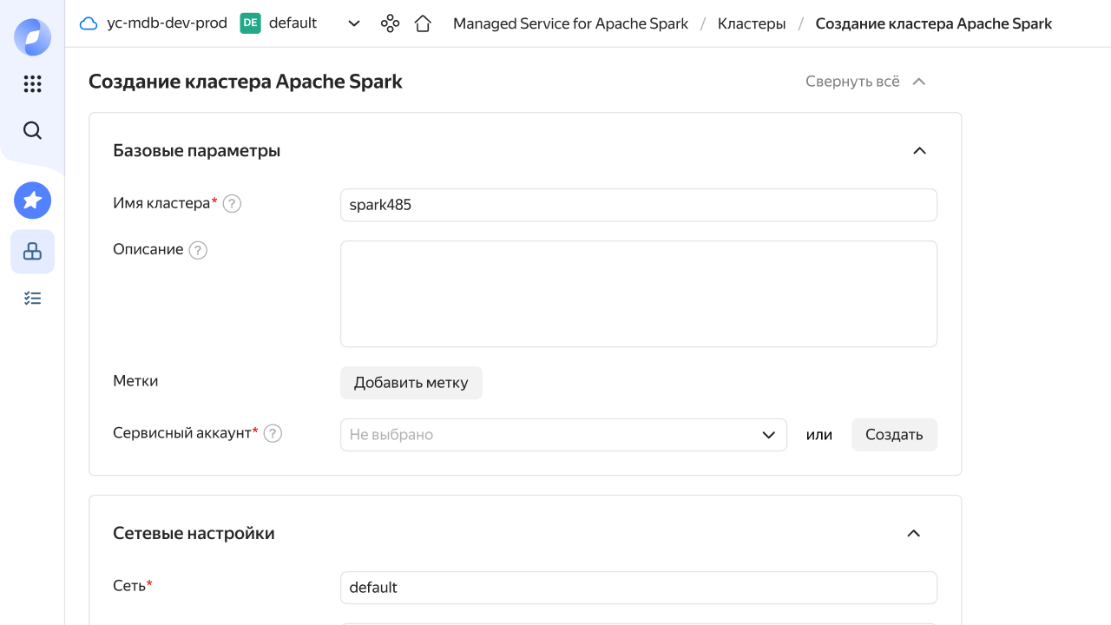This screenshot has height=625, width=1111.
Task: Focus the Описание text area
Action: click(639, 294)
